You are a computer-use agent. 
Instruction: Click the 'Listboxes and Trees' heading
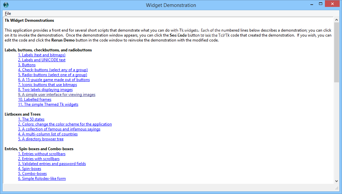click(x=22, y=114)
